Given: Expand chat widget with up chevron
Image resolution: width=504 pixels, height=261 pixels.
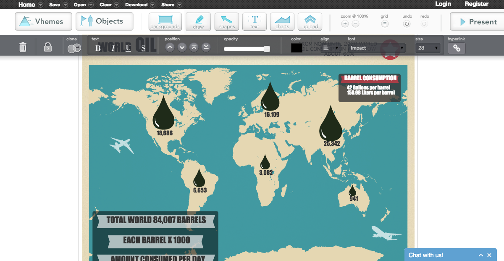Looking at the screenshot, I should point(481,256).
